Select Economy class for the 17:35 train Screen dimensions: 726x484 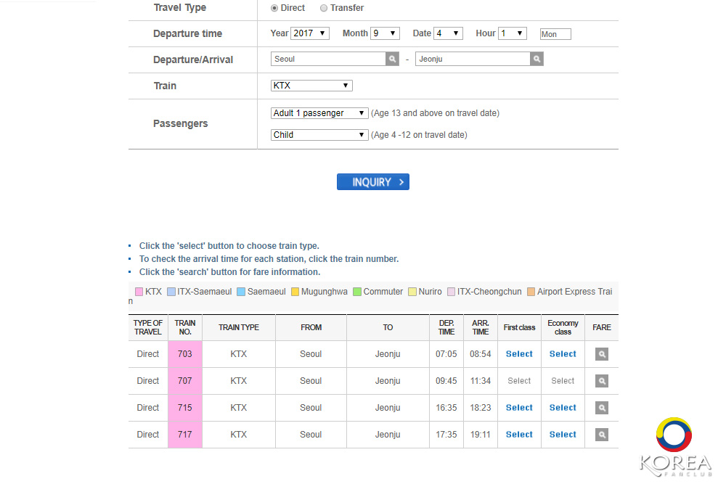pyautogui.click(x=563, y=435)
